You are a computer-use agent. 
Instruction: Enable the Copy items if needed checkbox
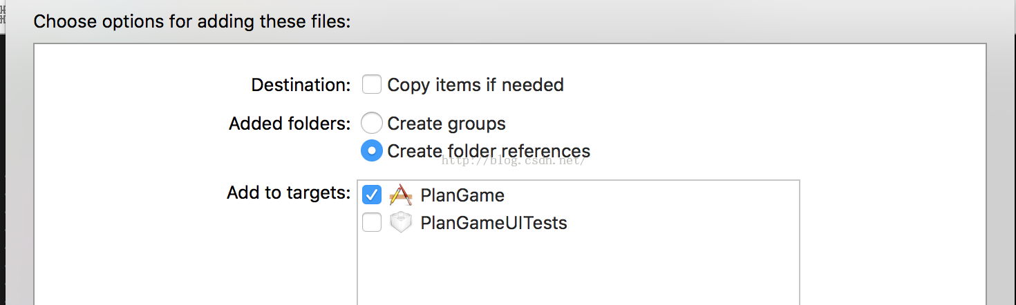(x=372, y=85)
